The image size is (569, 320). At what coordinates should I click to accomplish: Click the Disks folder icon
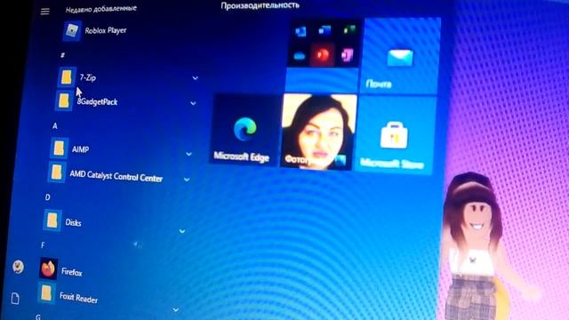52,220
